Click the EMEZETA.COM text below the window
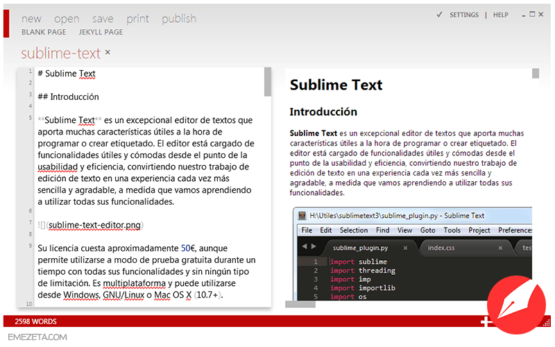 pos(37,337)
